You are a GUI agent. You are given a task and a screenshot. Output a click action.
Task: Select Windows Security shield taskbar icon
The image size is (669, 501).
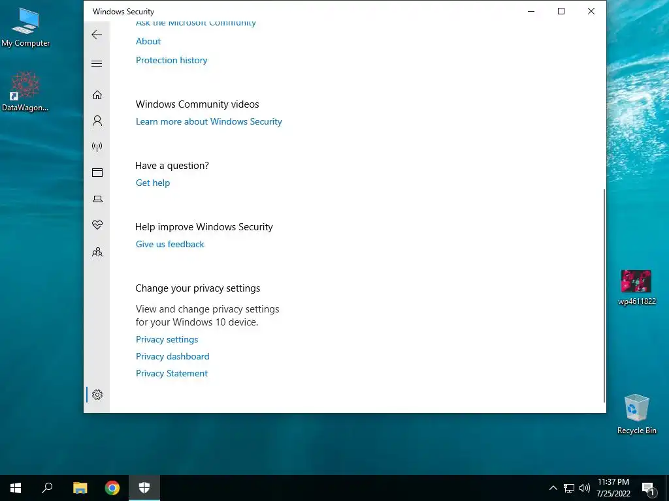click(x=144, y=488)
